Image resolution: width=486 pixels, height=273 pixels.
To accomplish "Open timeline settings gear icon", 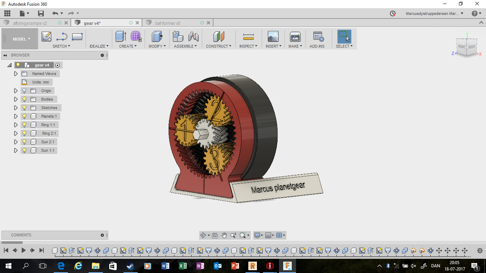I will [x=480, y=251].
